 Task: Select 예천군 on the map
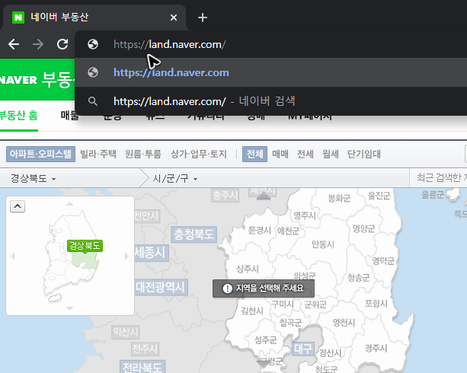[x=288, y=231]
